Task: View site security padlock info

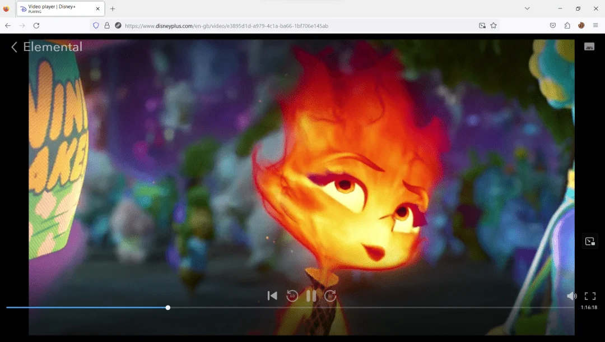Action: click(x=107, y=26)
